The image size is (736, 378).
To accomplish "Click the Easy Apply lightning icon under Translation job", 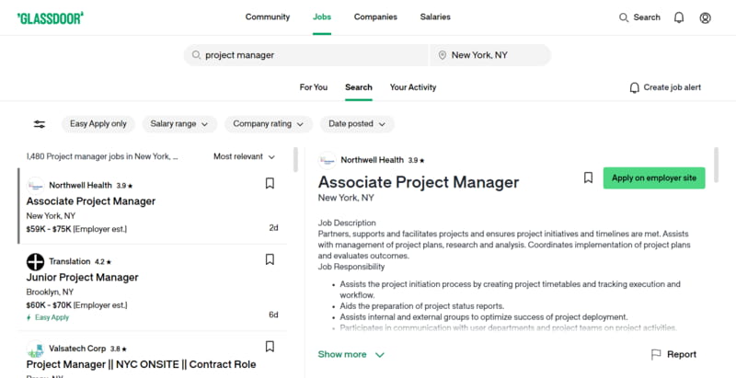I will click(29, 317).
